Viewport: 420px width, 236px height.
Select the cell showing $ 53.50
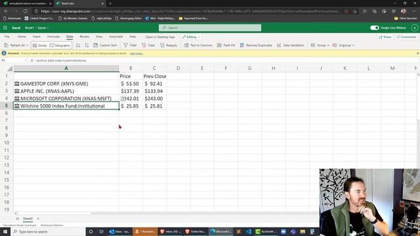click(131, 84)
